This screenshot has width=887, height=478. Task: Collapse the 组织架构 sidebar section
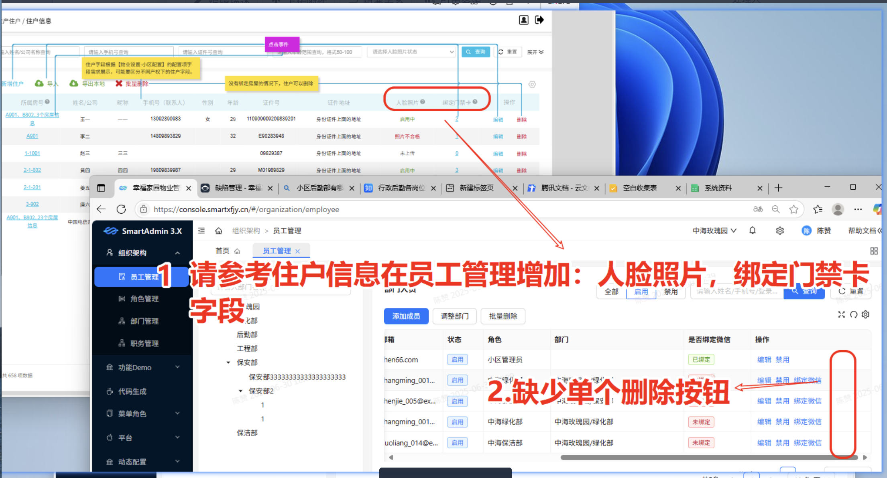coord(178,253)
